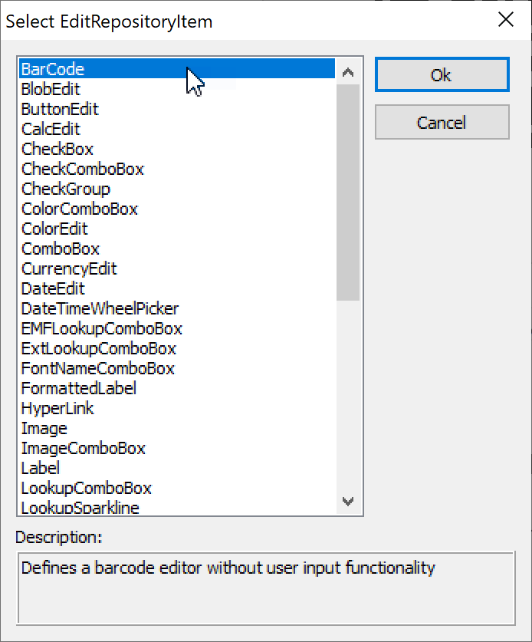The height and width of the screenshot is (642, 532).
Task: Click the Ok button
Action: (x=442, y=75)
